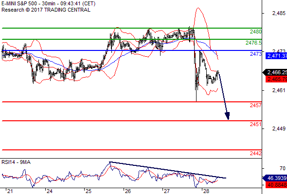Image resolution: width=287 pixels, height=194 pixels.
Task: Click the red 2,465.79 price tag
Action: [x=276, y=79]
